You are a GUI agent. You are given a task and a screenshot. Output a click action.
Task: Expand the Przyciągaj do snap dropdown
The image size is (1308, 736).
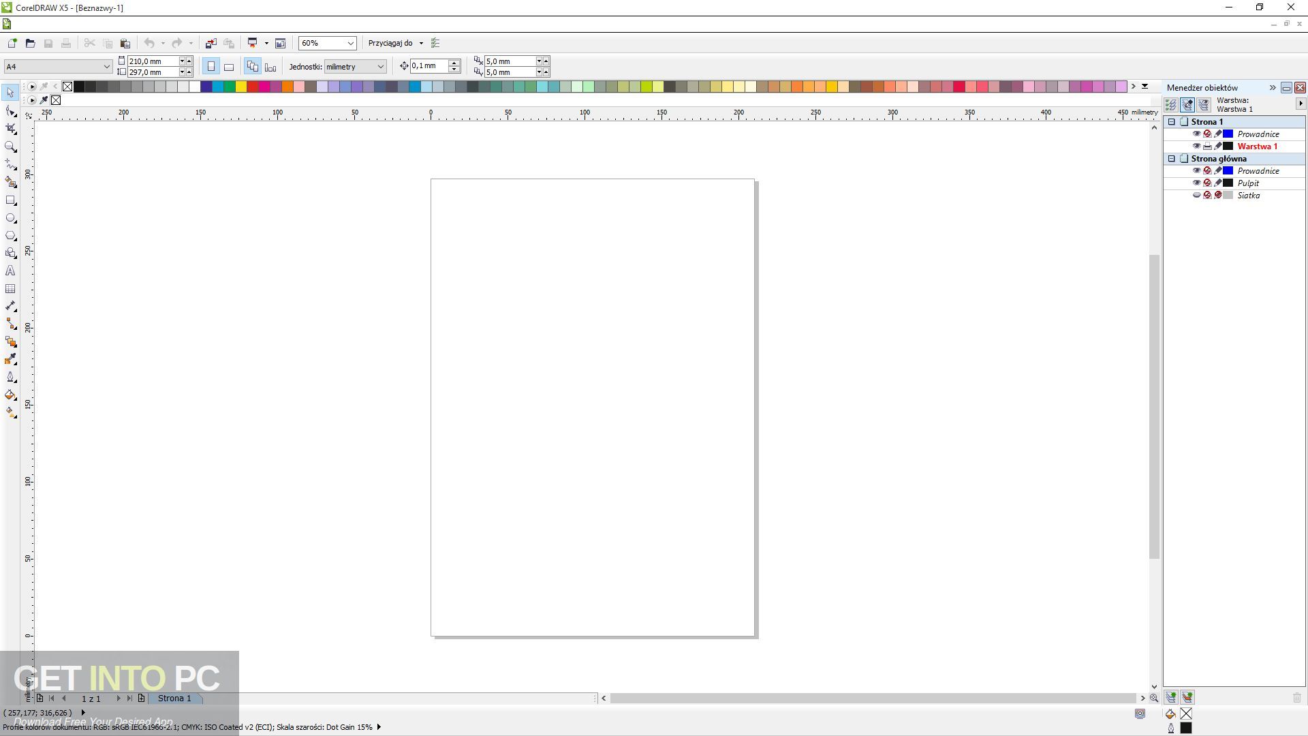tap(421, 43)
